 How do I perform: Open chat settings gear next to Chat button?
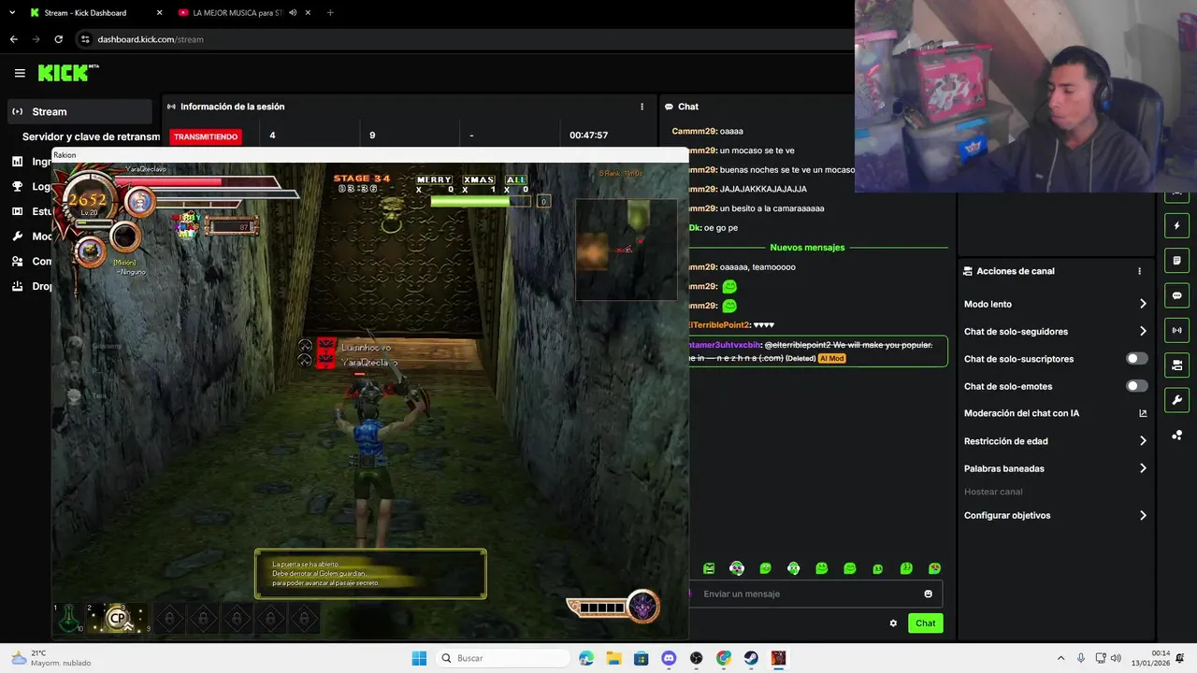[x=893, y=623]
